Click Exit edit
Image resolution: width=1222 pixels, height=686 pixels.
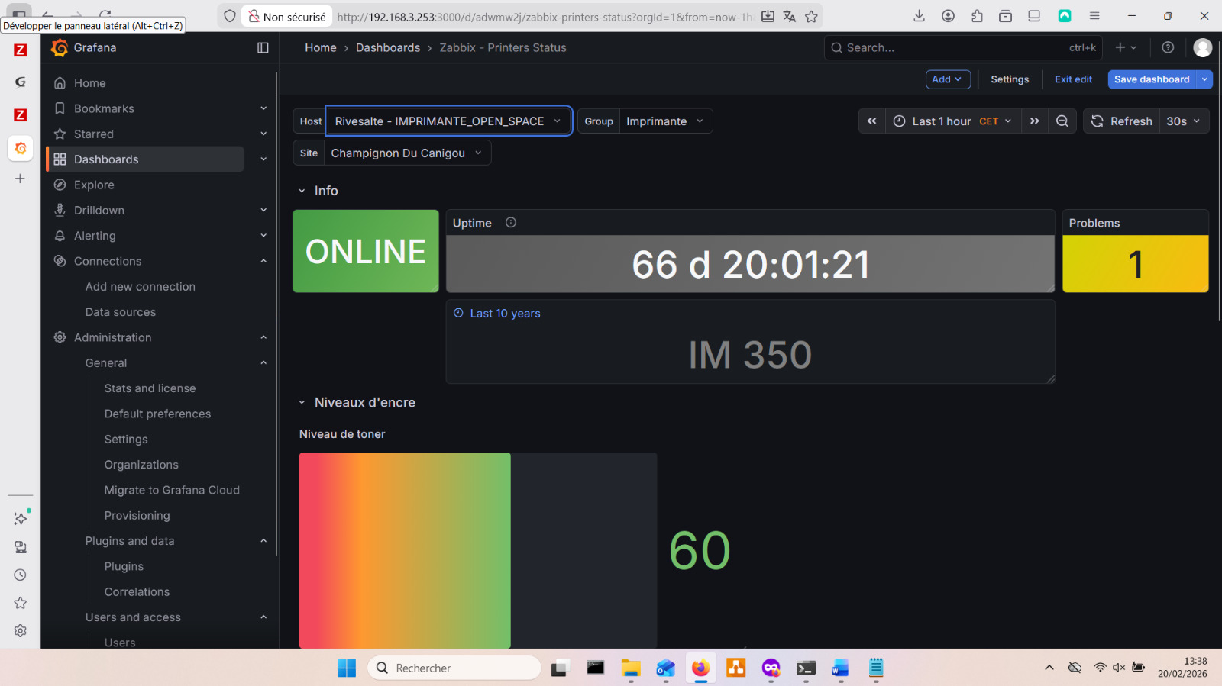(x=1073, y=79)
